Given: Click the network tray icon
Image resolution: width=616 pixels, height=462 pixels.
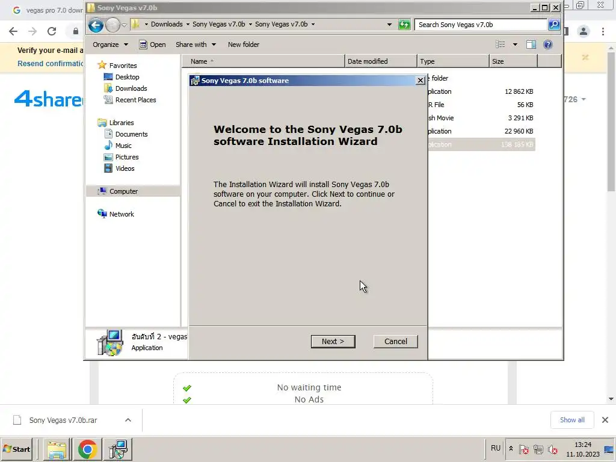Looking at the screenshot, I should point(538,449).
